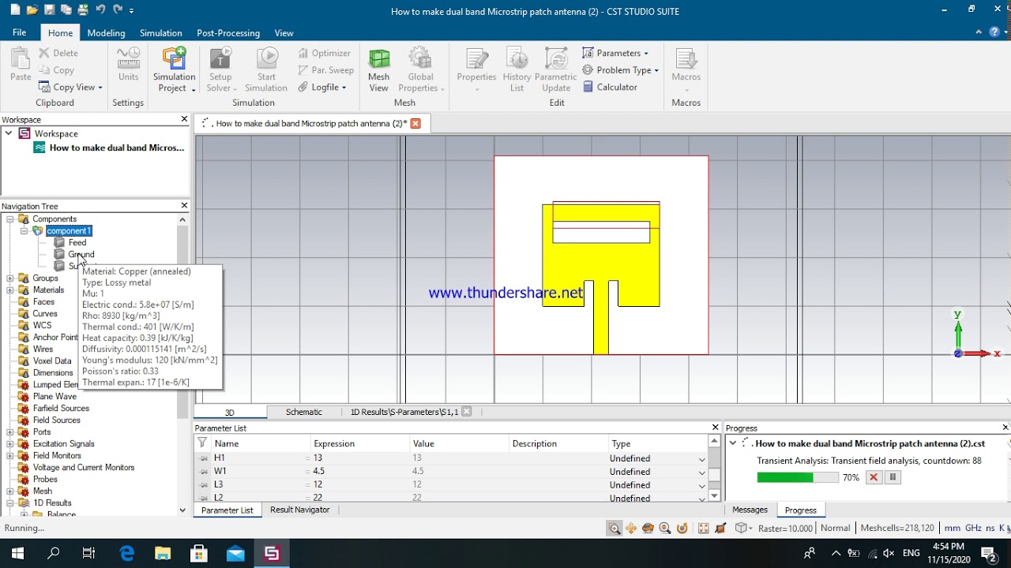Click the Redo arrow icon

click(x=118, y=10)
